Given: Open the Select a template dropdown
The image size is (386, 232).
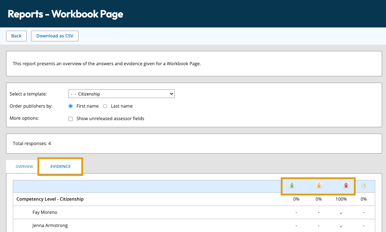Looking at the screenshot, I should (121, 94).
